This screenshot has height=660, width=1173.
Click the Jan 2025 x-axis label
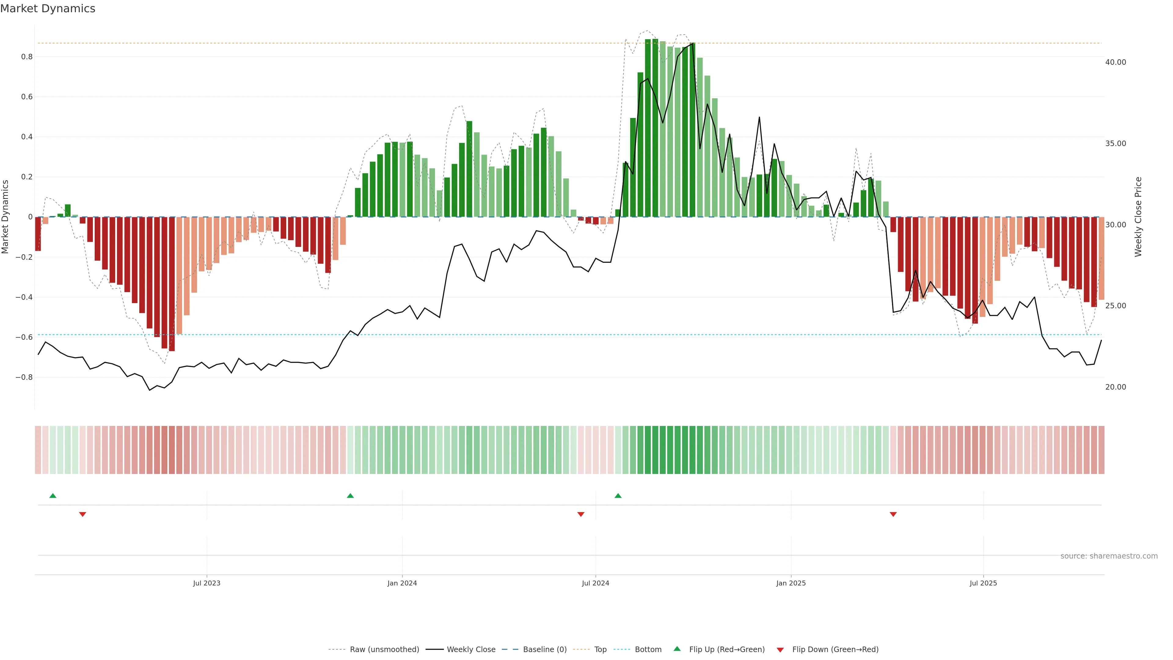pos(791,583)
